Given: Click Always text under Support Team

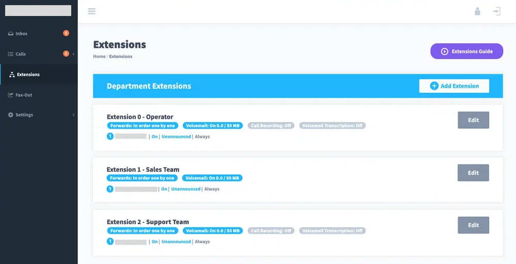Looking at the screenshot, I should tap(202, 242).
